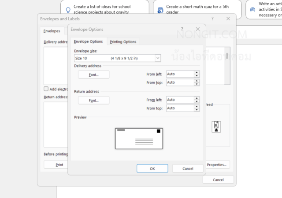
Task: Open return address Font settings
Action: pyautogui.click(x=94, y=100)
